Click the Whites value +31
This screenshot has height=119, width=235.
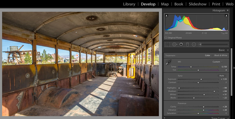coord(225,94)
